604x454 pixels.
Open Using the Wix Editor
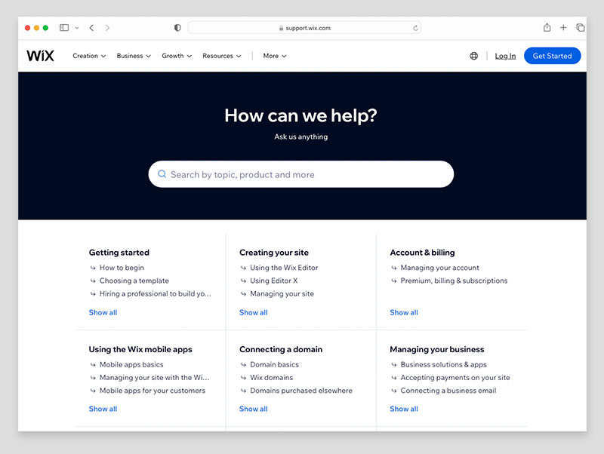click(284, 268)
